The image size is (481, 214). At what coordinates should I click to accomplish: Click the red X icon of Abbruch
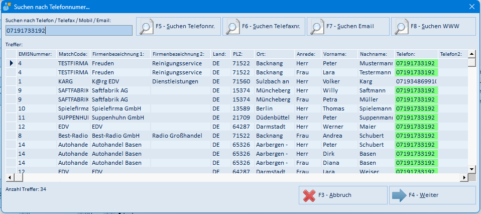[309, 195]
